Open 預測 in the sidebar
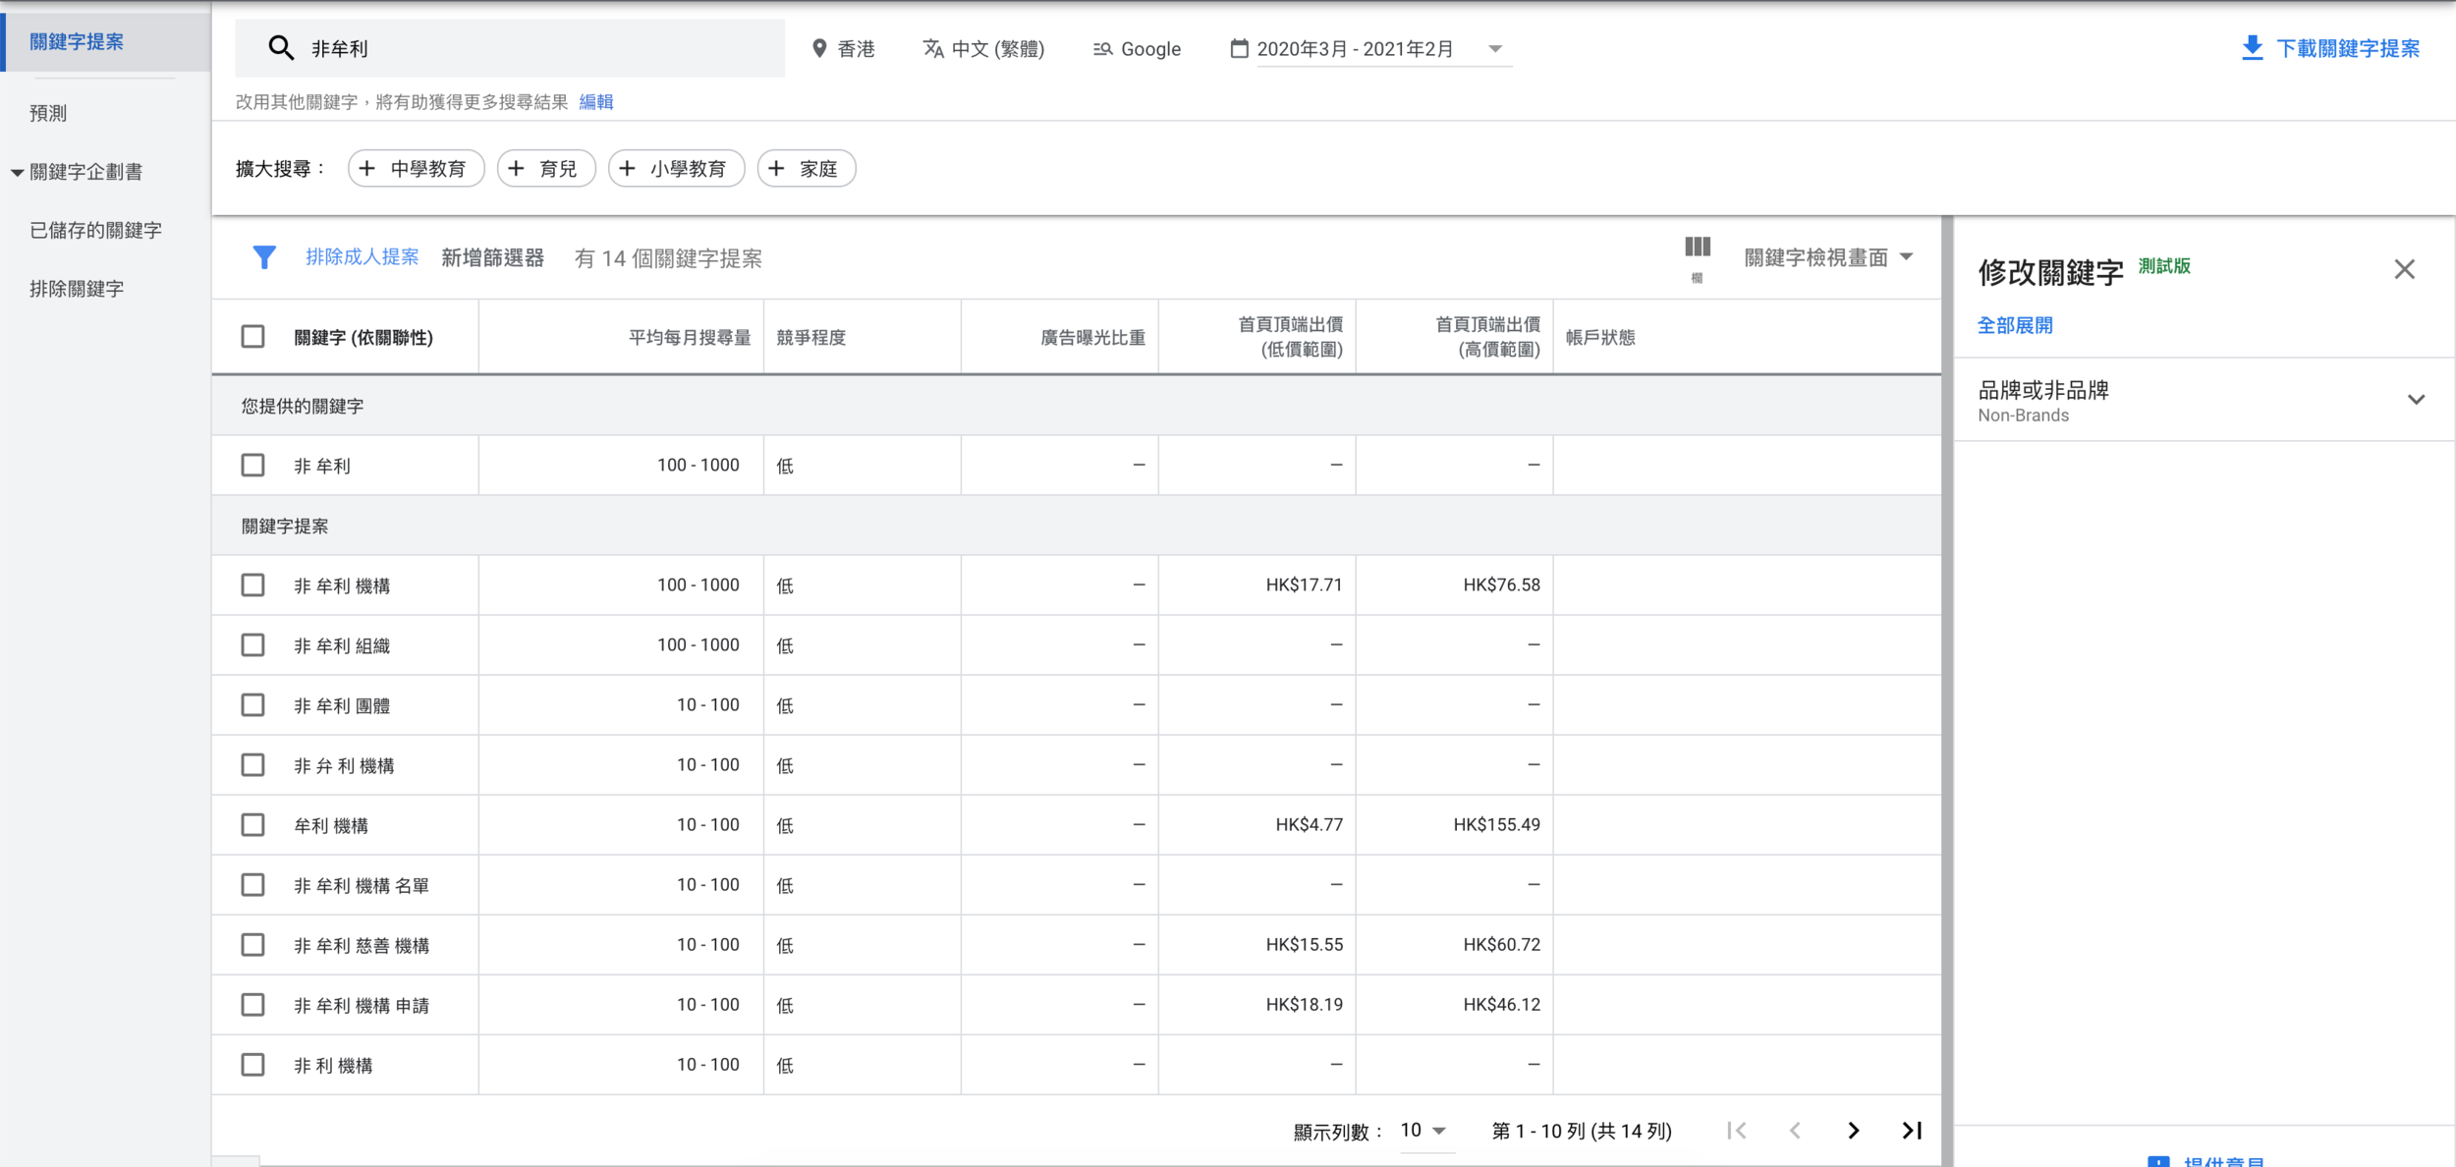2456x1167 pixels. 48,113
